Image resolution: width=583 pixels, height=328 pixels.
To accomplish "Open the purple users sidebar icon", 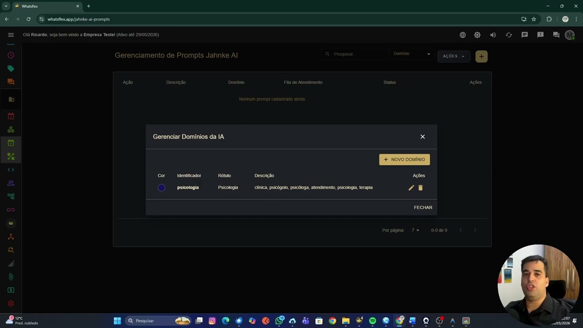I will point(11,183).
